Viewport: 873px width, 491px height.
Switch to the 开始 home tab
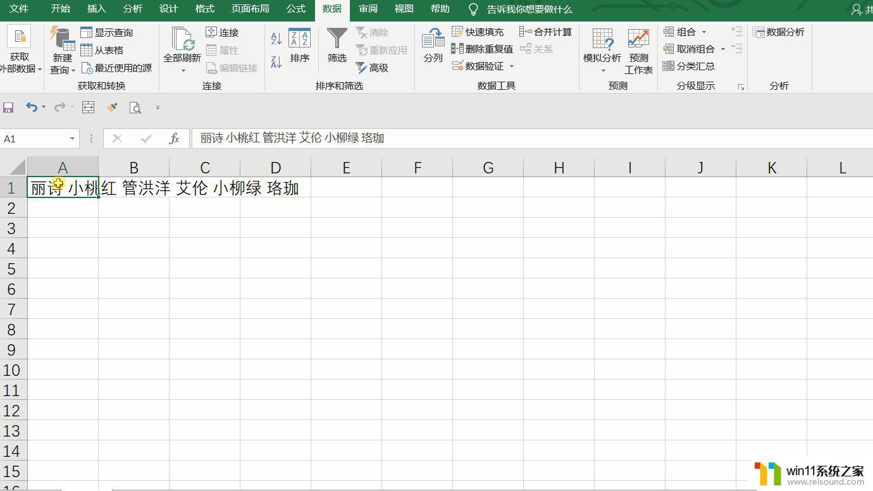point(61,9)
